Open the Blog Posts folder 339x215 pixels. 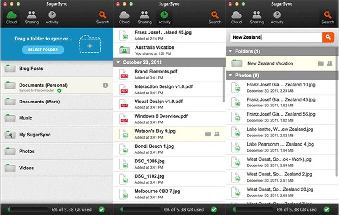pyautogui.click(x=57, y=69)
